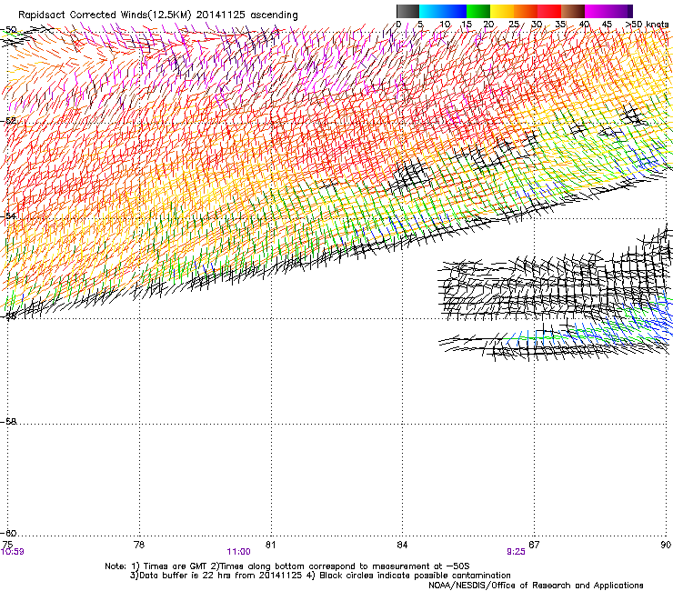Click the '-58' latitude axis label
The image size is (673, 591).
click(8, 422)
